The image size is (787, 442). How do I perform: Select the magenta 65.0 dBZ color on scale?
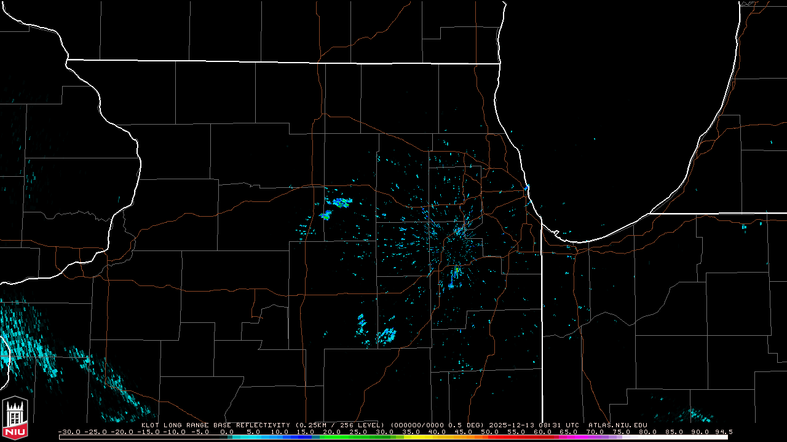(568, 437)
